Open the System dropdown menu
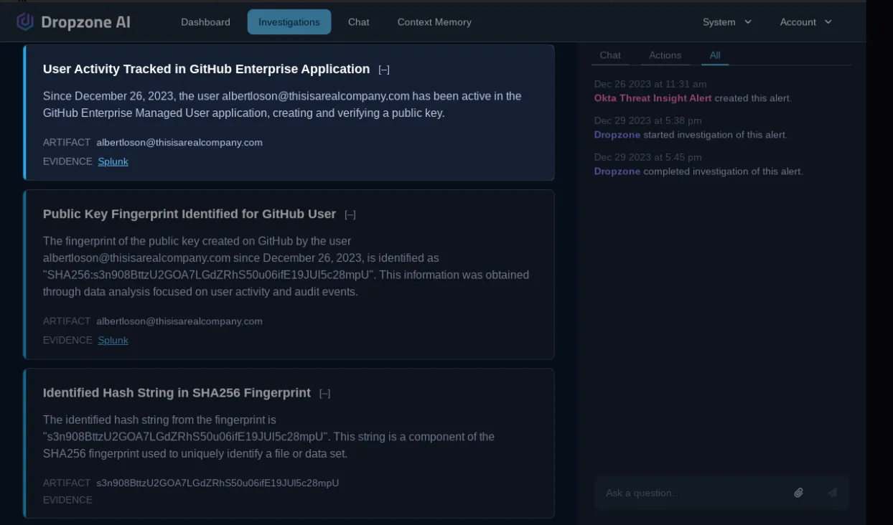 [x=727, y=22]
